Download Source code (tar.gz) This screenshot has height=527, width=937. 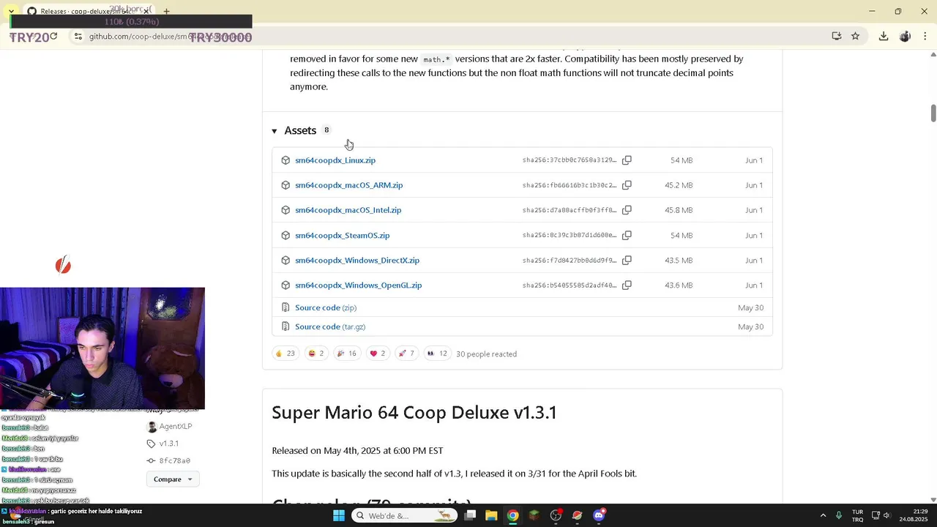(329, 326)
